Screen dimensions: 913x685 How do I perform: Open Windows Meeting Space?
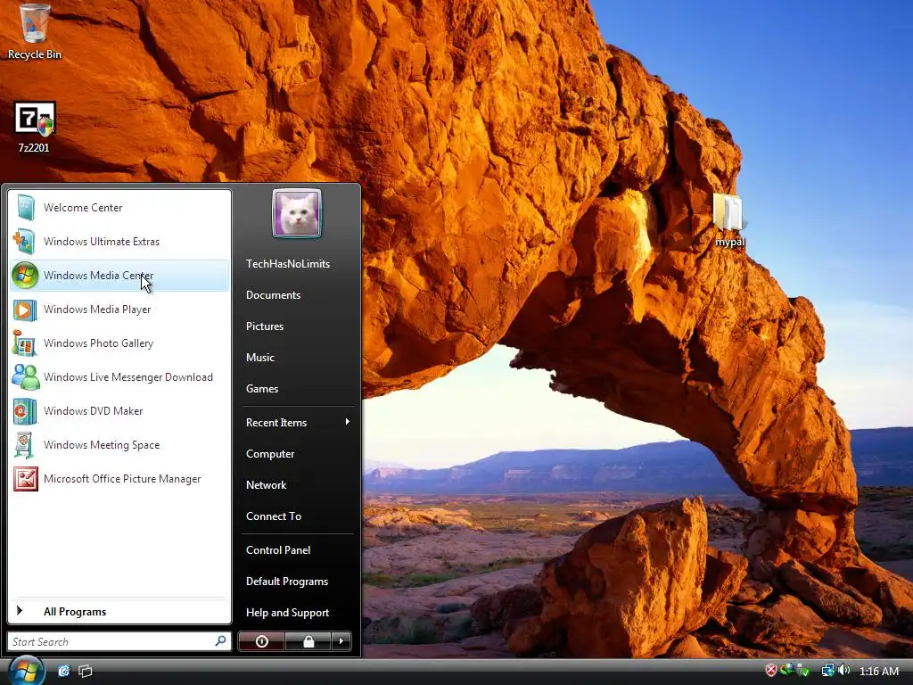[x=120, y=444]
